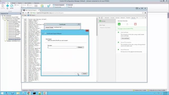Image resolution: width=169 pixels, height=95 pixels.
Task: Switch to DevTools Elements tab
Action: coord(107,18)
